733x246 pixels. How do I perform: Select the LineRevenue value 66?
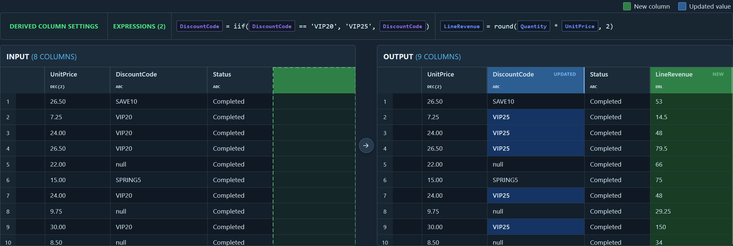pyautogui.click(x=691, y=164)
